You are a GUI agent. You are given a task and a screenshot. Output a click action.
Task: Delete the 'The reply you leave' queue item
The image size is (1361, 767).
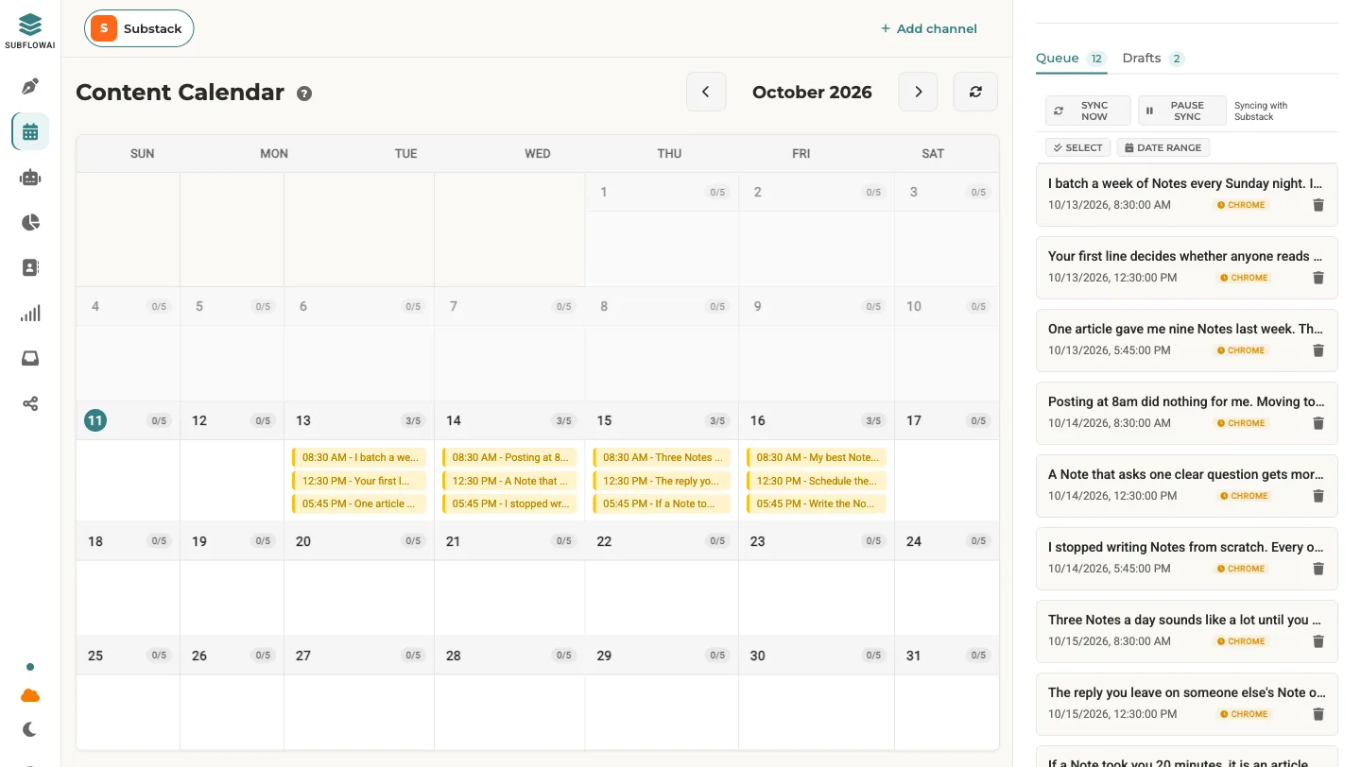[1318, 714]
